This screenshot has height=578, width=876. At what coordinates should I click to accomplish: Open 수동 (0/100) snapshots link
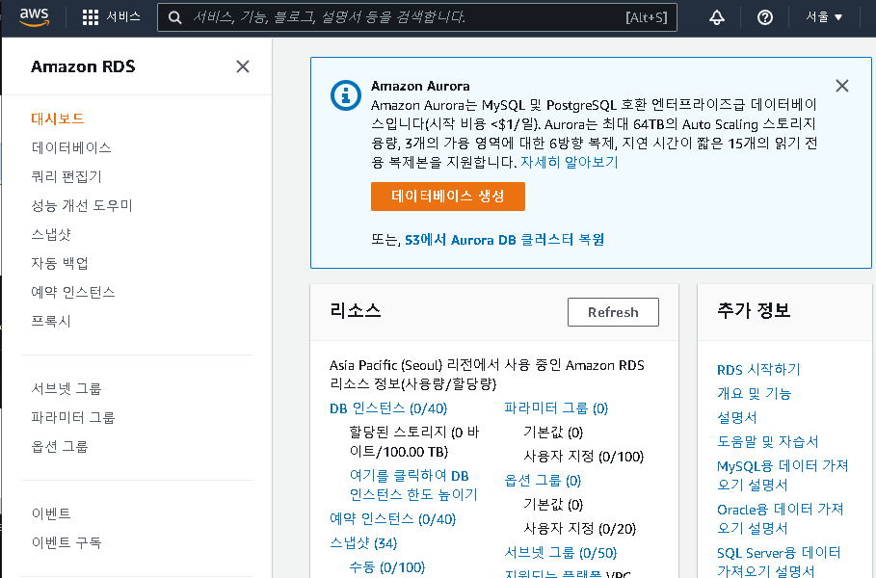point(386,567)
